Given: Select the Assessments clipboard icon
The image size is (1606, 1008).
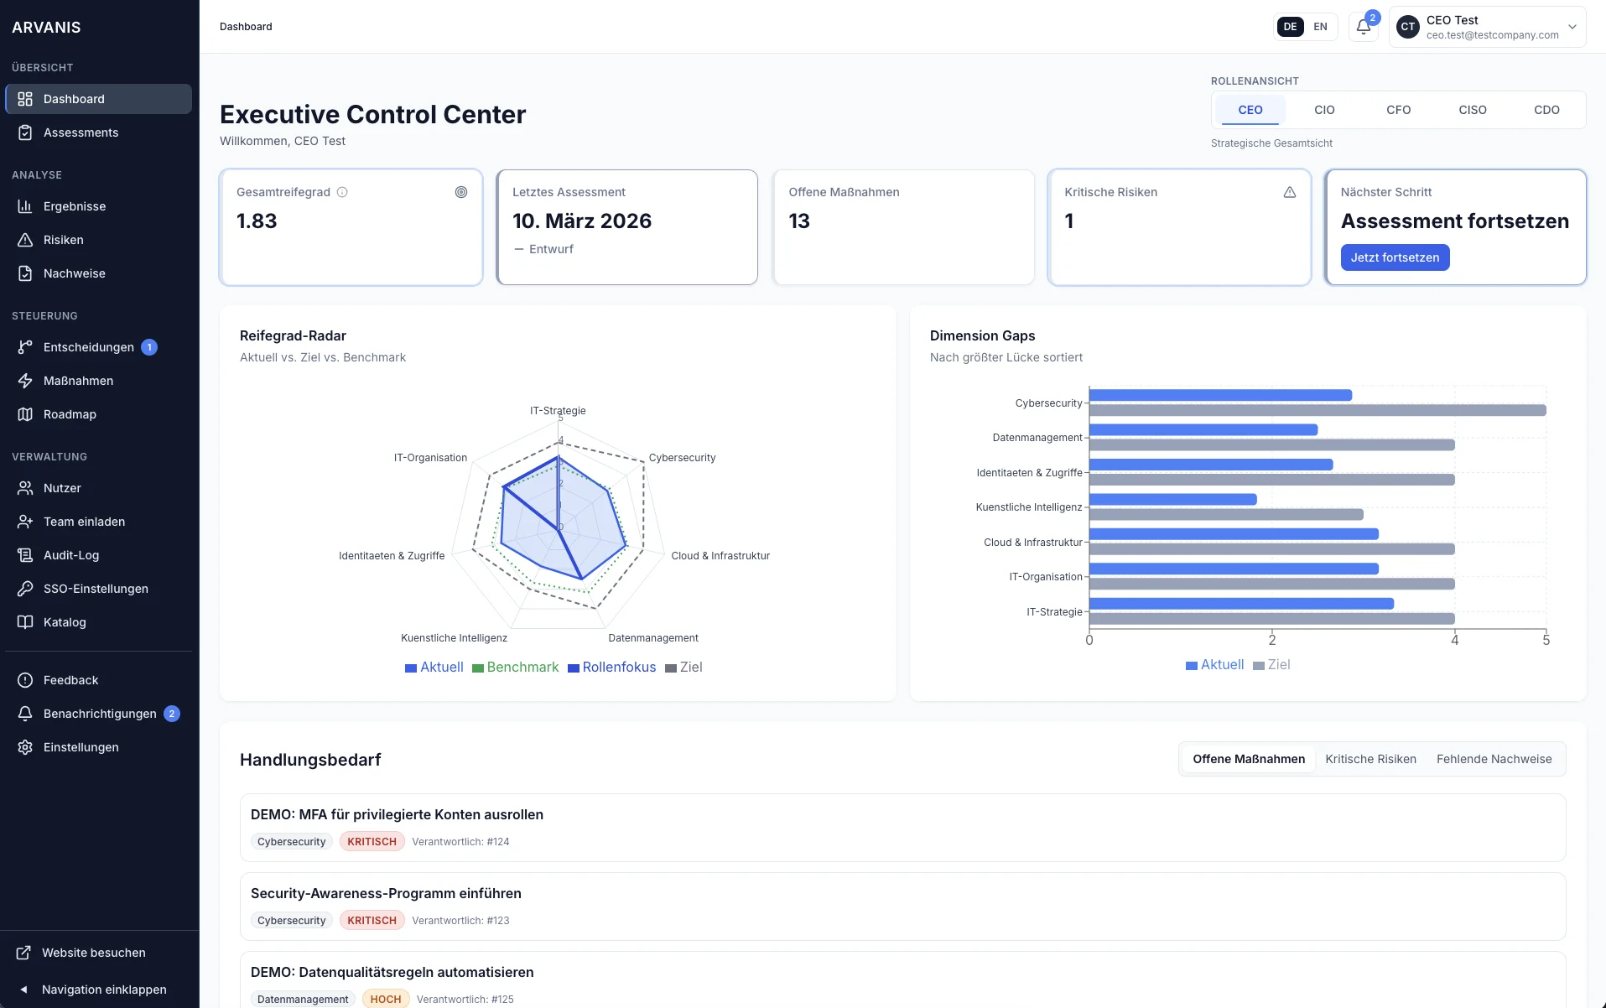Looking at the screenshot, I should [x=25, y=132].
